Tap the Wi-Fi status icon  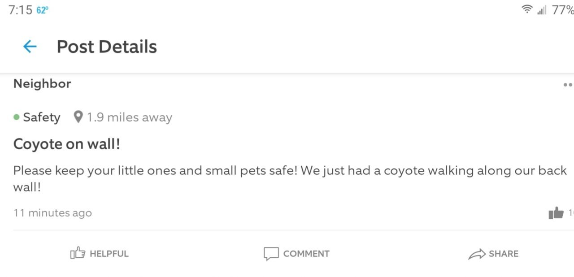point(527,9)
